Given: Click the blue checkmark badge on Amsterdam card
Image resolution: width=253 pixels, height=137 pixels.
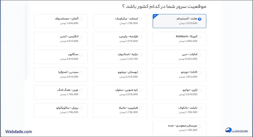Looking at the screenshot, I should [155, 16].
